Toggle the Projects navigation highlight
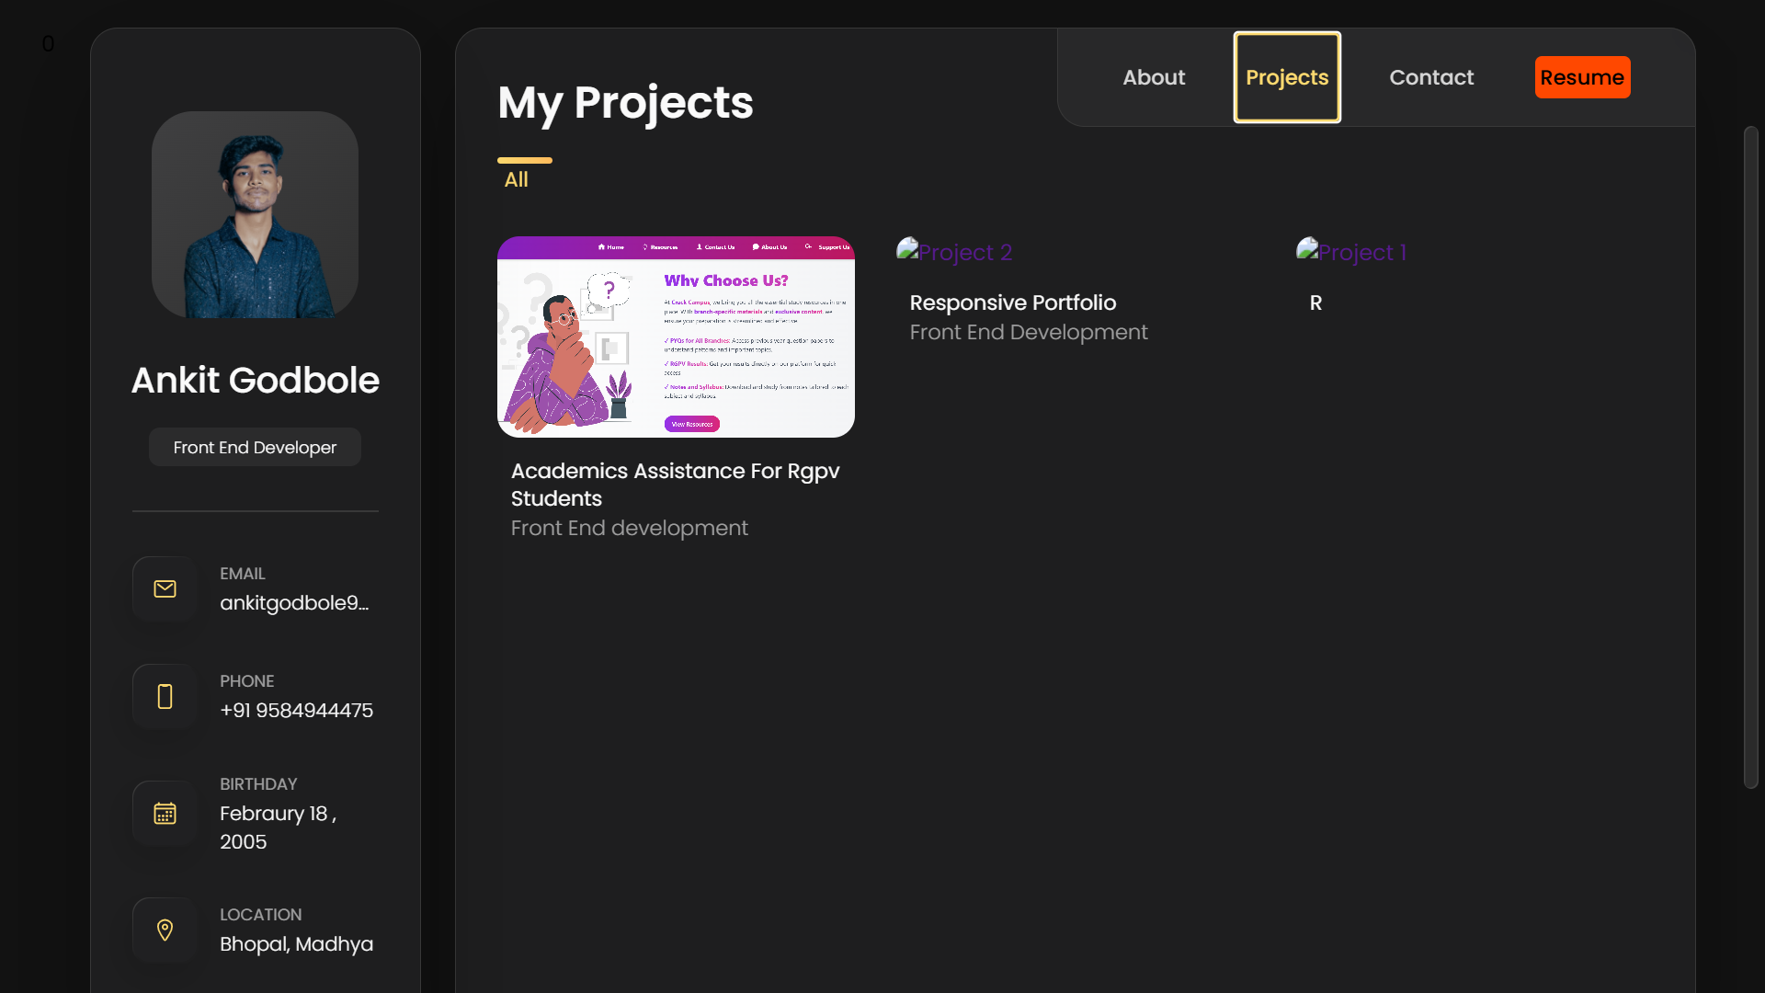 click(1286, 77)
